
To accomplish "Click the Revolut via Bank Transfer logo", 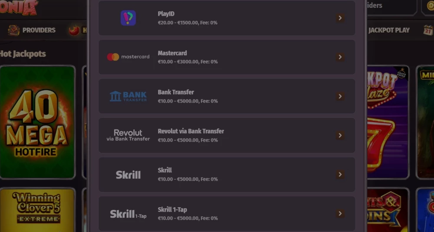I will pyautogui.click(x=128, y=135).
